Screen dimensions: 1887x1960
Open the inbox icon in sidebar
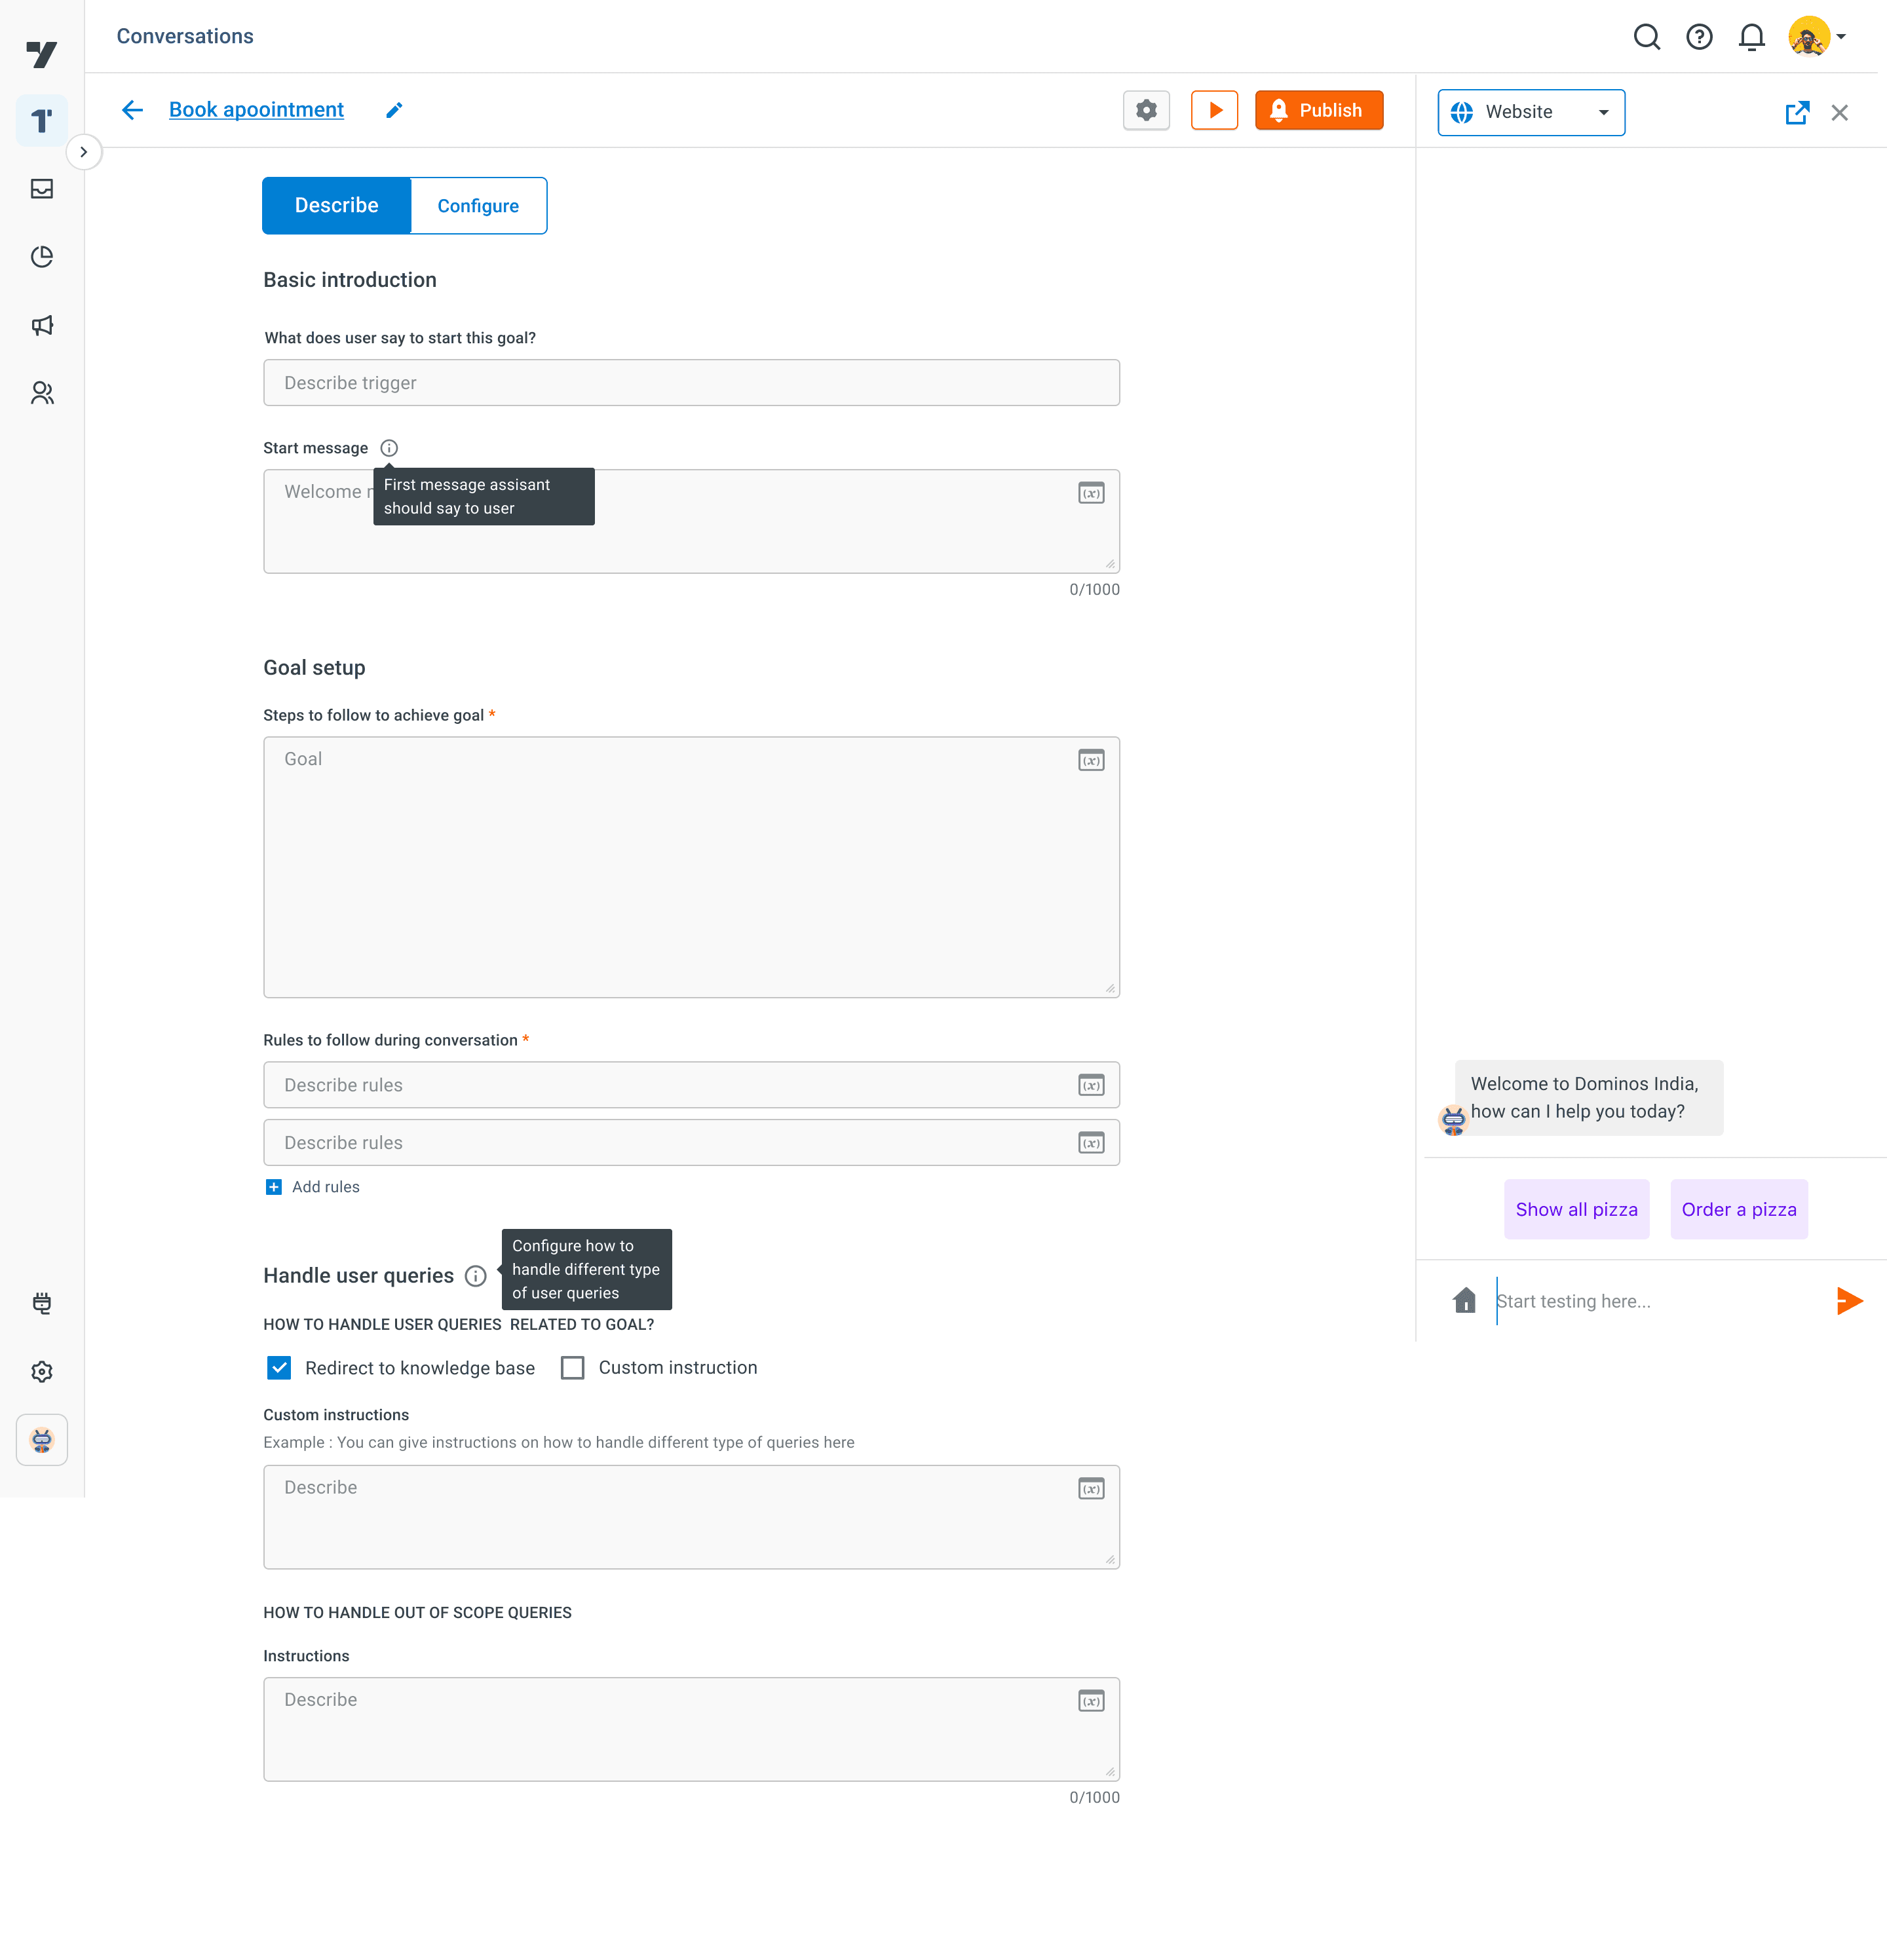click(42, 189)
